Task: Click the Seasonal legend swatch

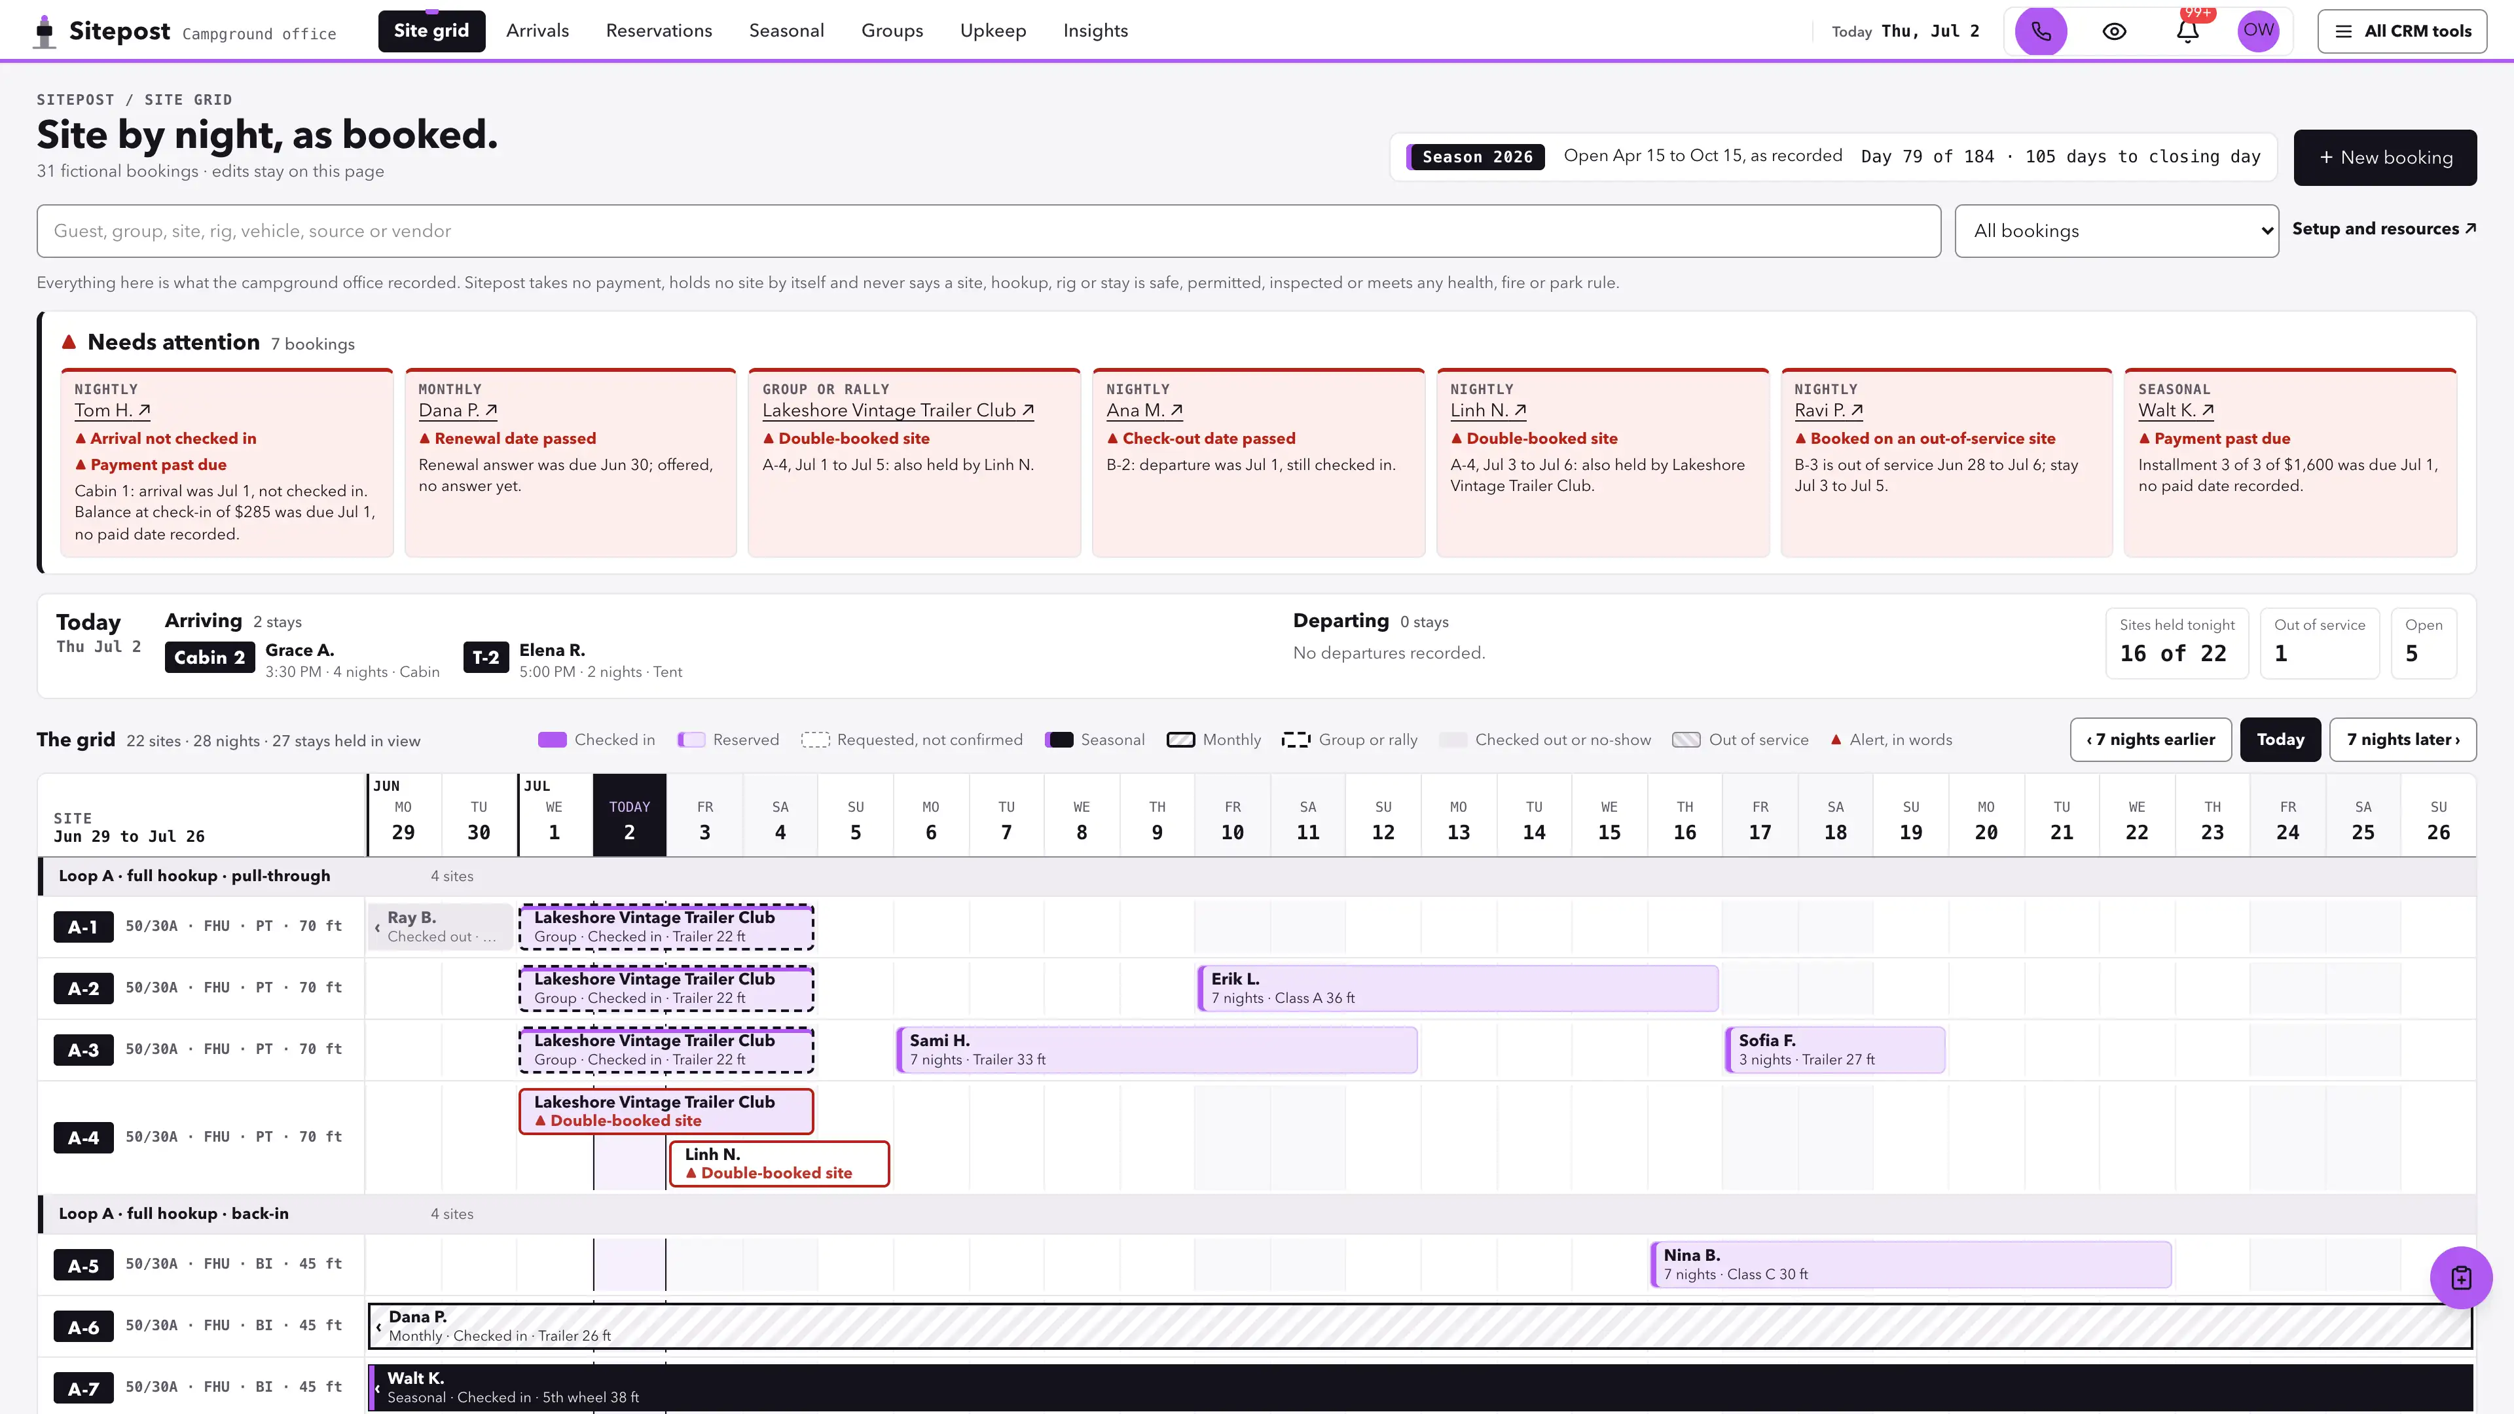Action: point(1059,740)
